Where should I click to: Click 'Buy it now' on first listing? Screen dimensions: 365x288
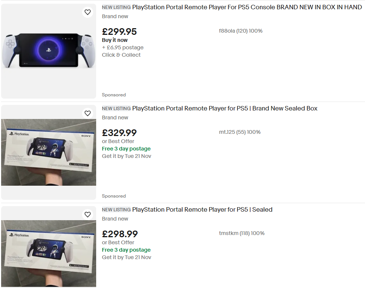(115, 40)
